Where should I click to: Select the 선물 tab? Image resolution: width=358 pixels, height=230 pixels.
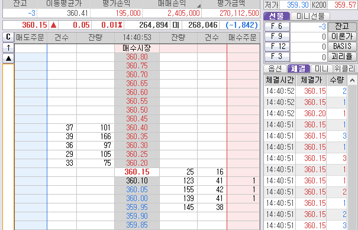coord(276,16)
